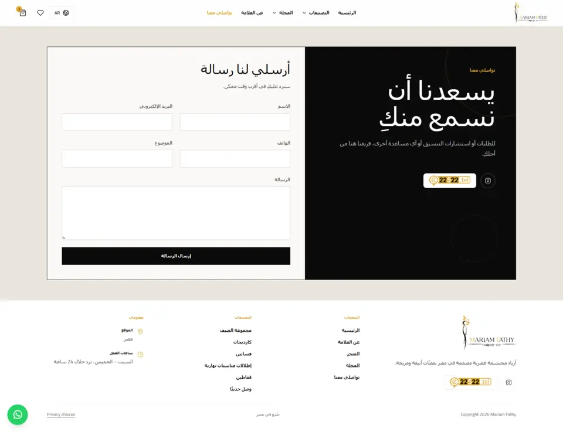The image size is (563, 432).
Task: Open the WhatsApp chat bubble
Action: coord(18,415)
